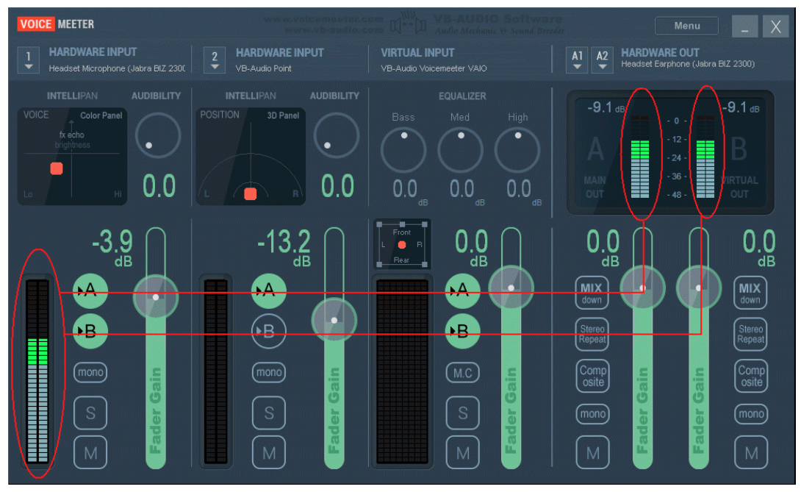This screenshot has height=492, width=801.
Task: Toggle Mix down on bus B
Action: click(x=750, y=293)
